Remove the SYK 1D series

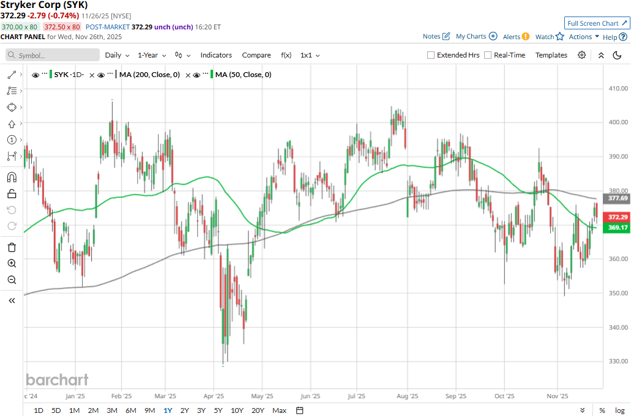click(92, 75)
